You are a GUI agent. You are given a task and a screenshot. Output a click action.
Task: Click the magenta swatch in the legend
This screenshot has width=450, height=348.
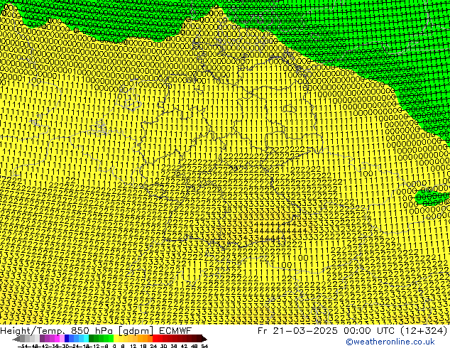[x=57, y=339]
